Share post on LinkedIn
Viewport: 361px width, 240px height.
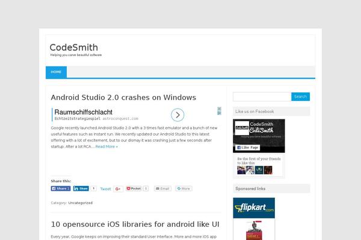click(x=81, y=188)
